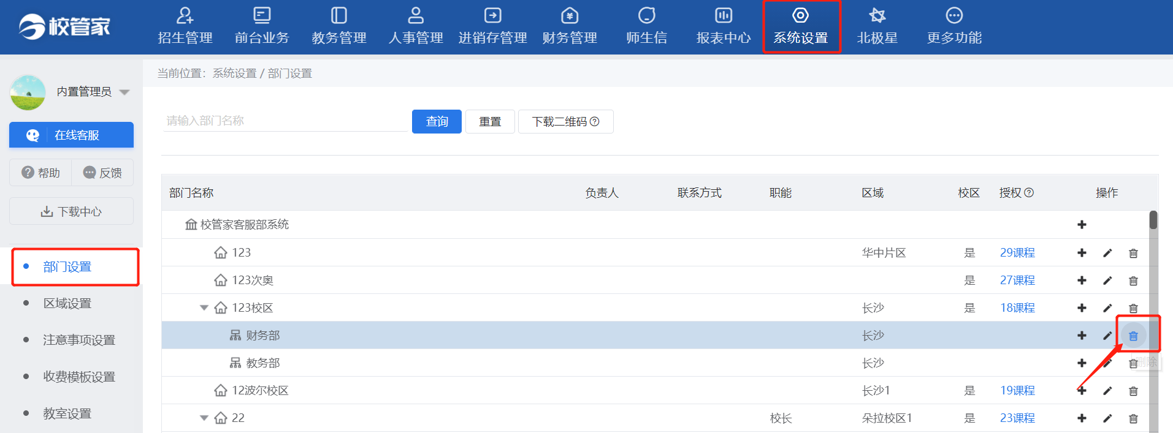Focus the 请输入部门名称 search field

285,121
